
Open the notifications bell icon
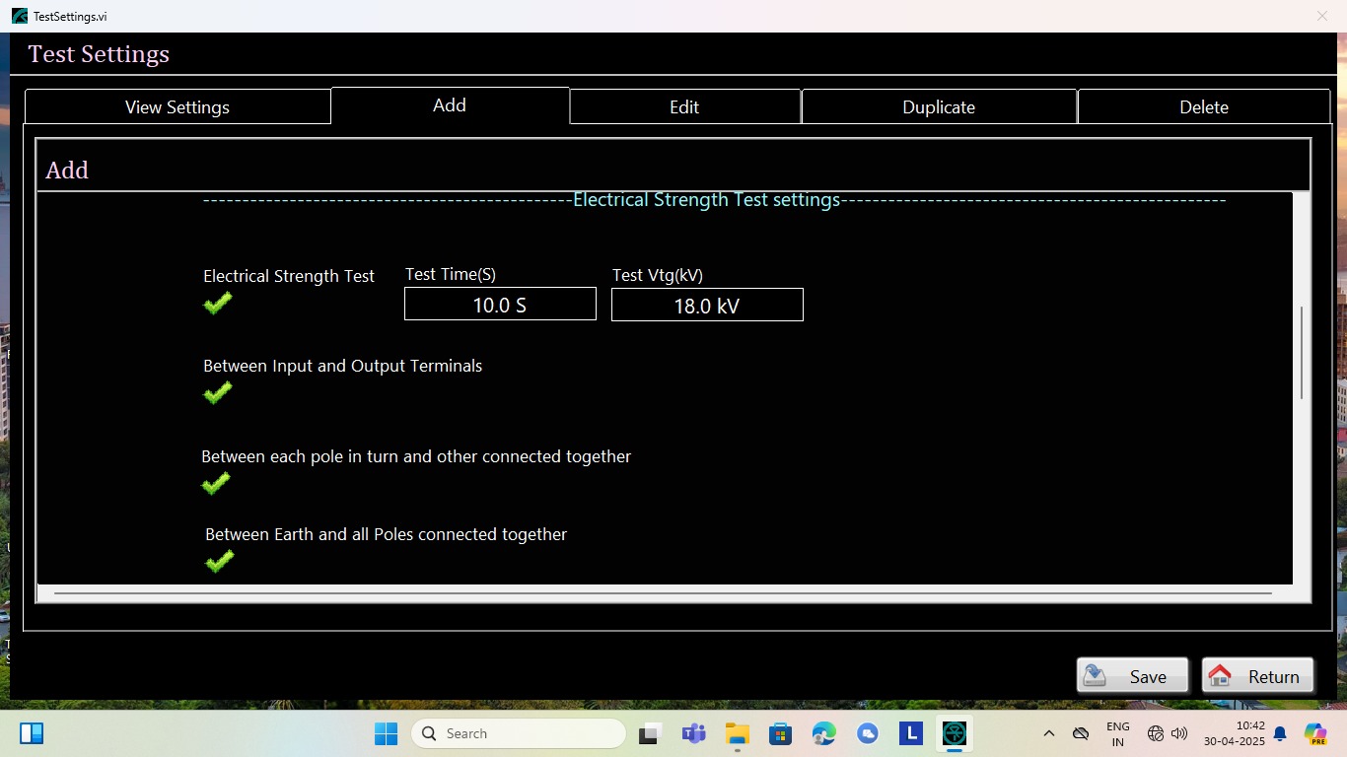(x=1280, y=733)
